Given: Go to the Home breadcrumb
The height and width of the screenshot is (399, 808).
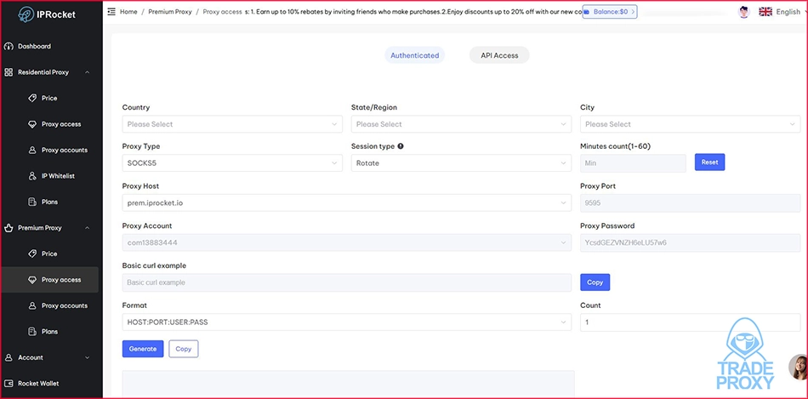Looking at the screenshot, I should point(128,11).
